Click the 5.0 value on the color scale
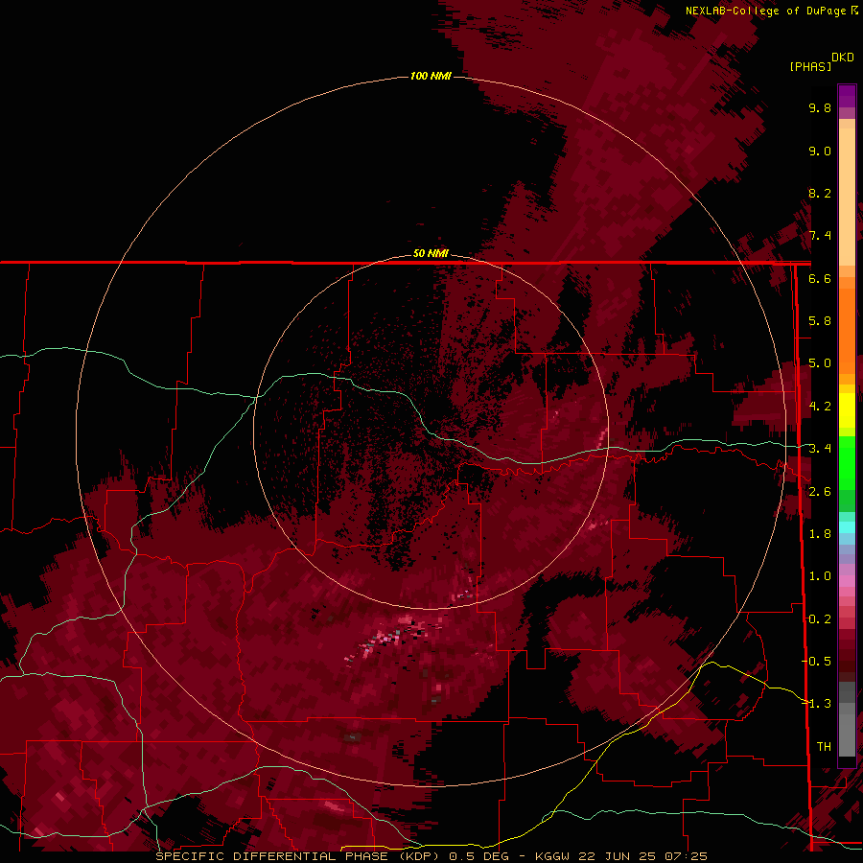 click(820, 363)
